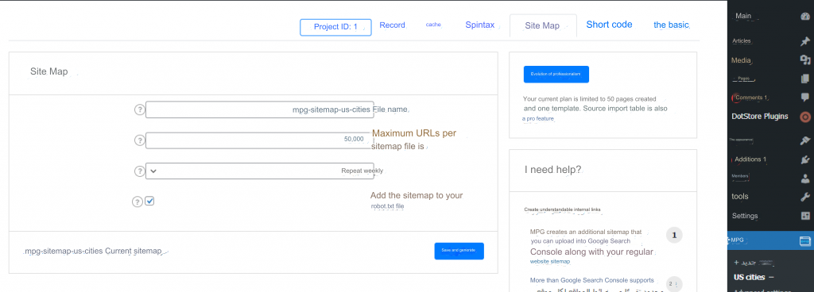Click help icon beside Repeat weekly dropdown
Viewport: 814px width, 292px height.
click(x=139, y=171)
